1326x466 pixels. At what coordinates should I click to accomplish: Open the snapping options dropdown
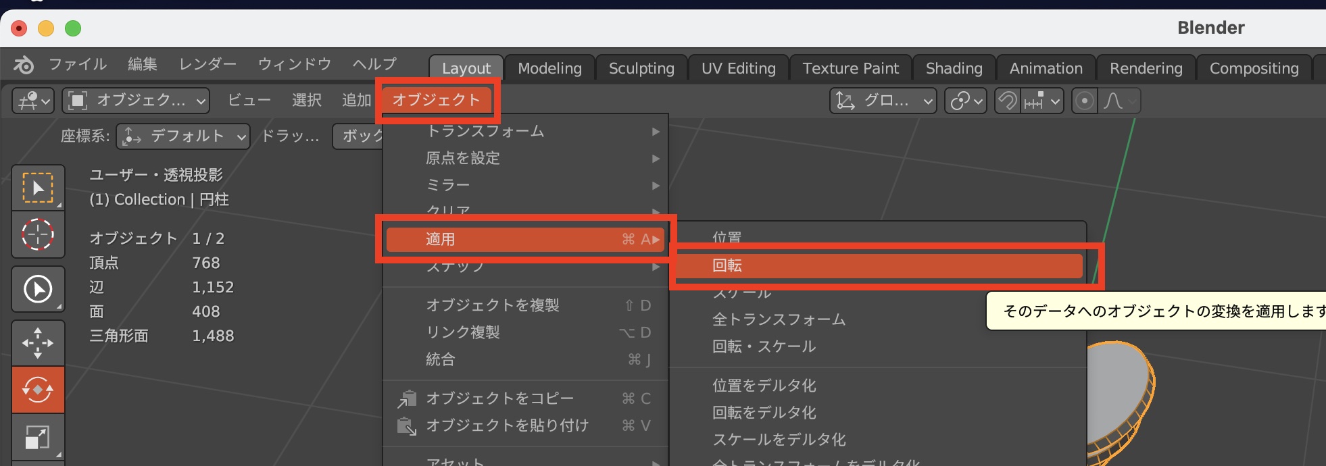pyautogui.click(x=1042, y=101)
